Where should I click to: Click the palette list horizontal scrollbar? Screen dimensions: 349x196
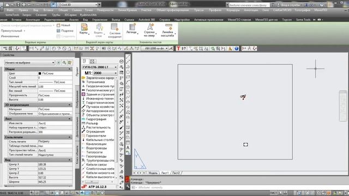98,182
